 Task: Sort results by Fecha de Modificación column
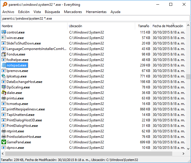coord(168,26)
